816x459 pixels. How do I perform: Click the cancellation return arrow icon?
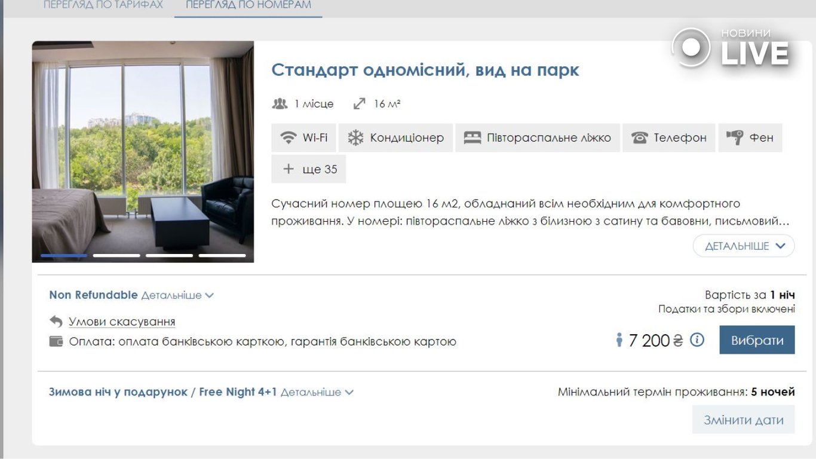[56, 322]
